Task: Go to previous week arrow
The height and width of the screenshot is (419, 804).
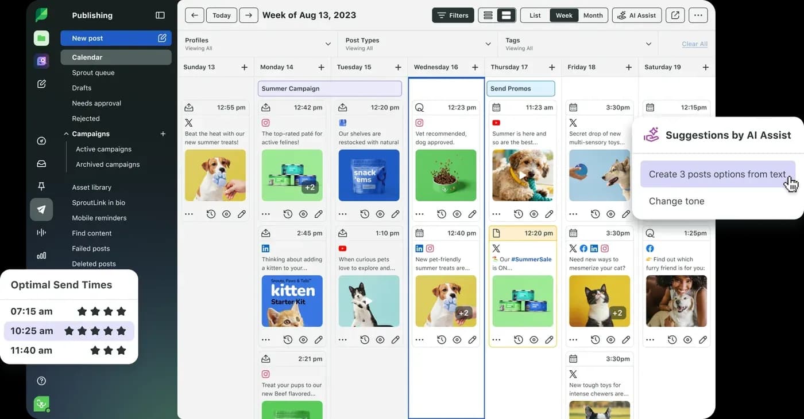Action: click(195, 15)
